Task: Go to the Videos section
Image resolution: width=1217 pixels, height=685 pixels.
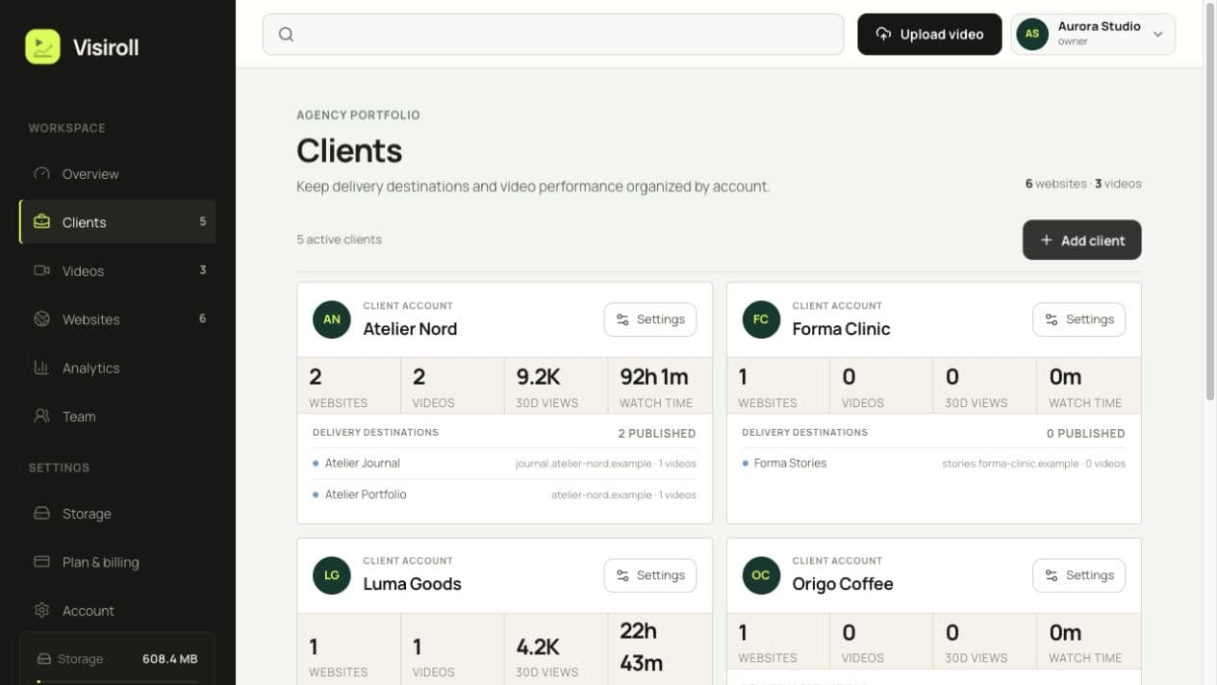Action: [x=117, y=270]
